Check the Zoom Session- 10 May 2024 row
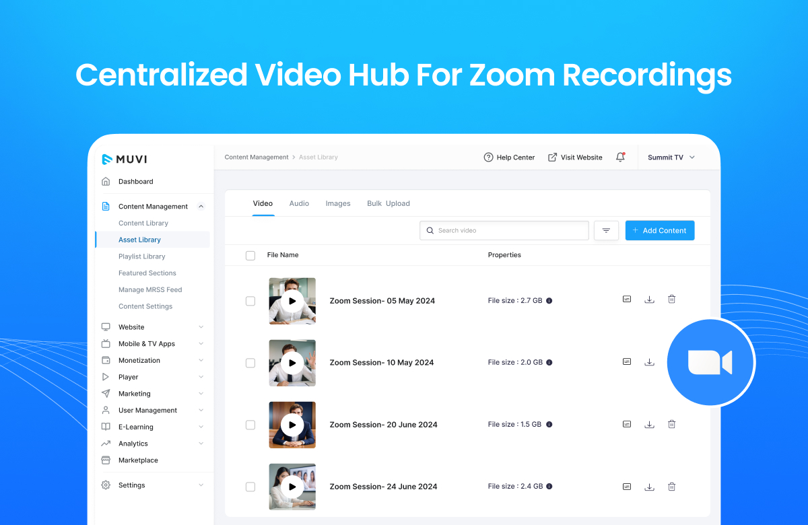The height and width of the screenshot is (525, 808). click(x=250, y=363)
